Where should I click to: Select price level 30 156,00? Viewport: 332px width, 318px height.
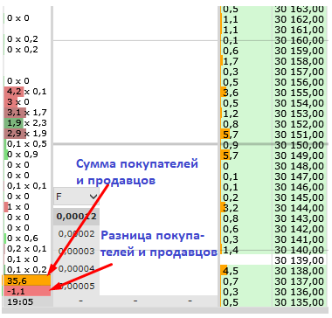pos(299,82)
